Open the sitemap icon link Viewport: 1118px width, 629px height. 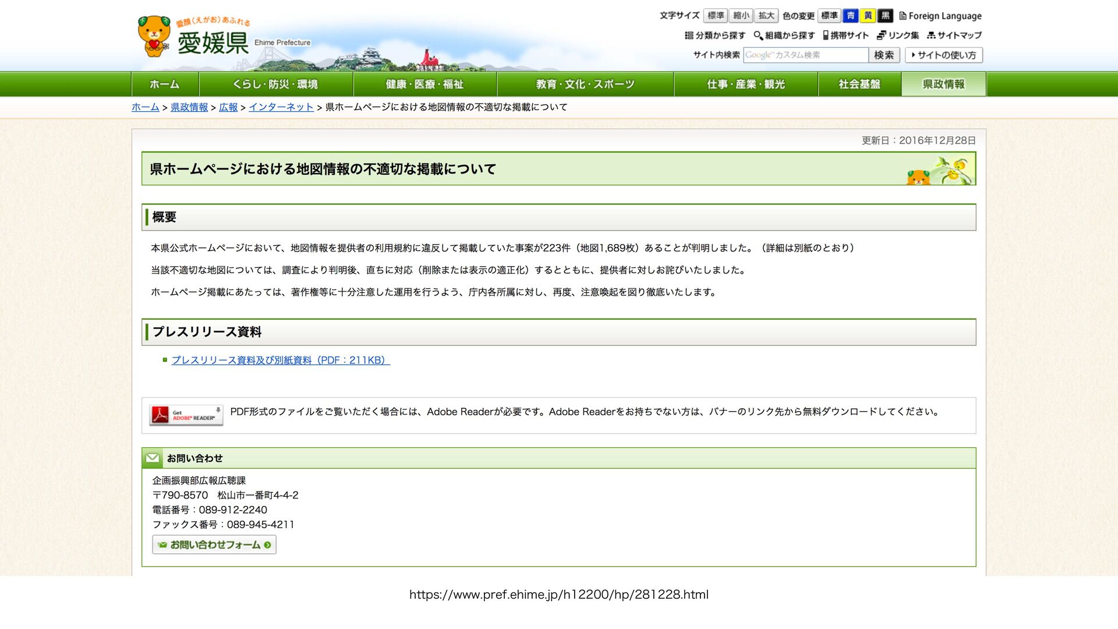point(931,35)
